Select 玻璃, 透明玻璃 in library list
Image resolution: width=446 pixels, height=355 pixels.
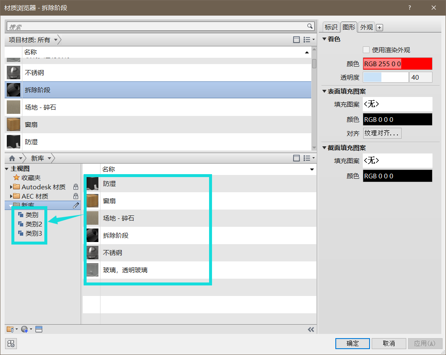200,270
